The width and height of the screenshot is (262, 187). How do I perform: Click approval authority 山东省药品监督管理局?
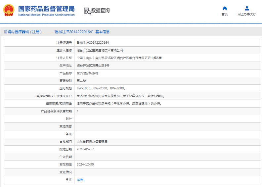(x=92, y=142)
